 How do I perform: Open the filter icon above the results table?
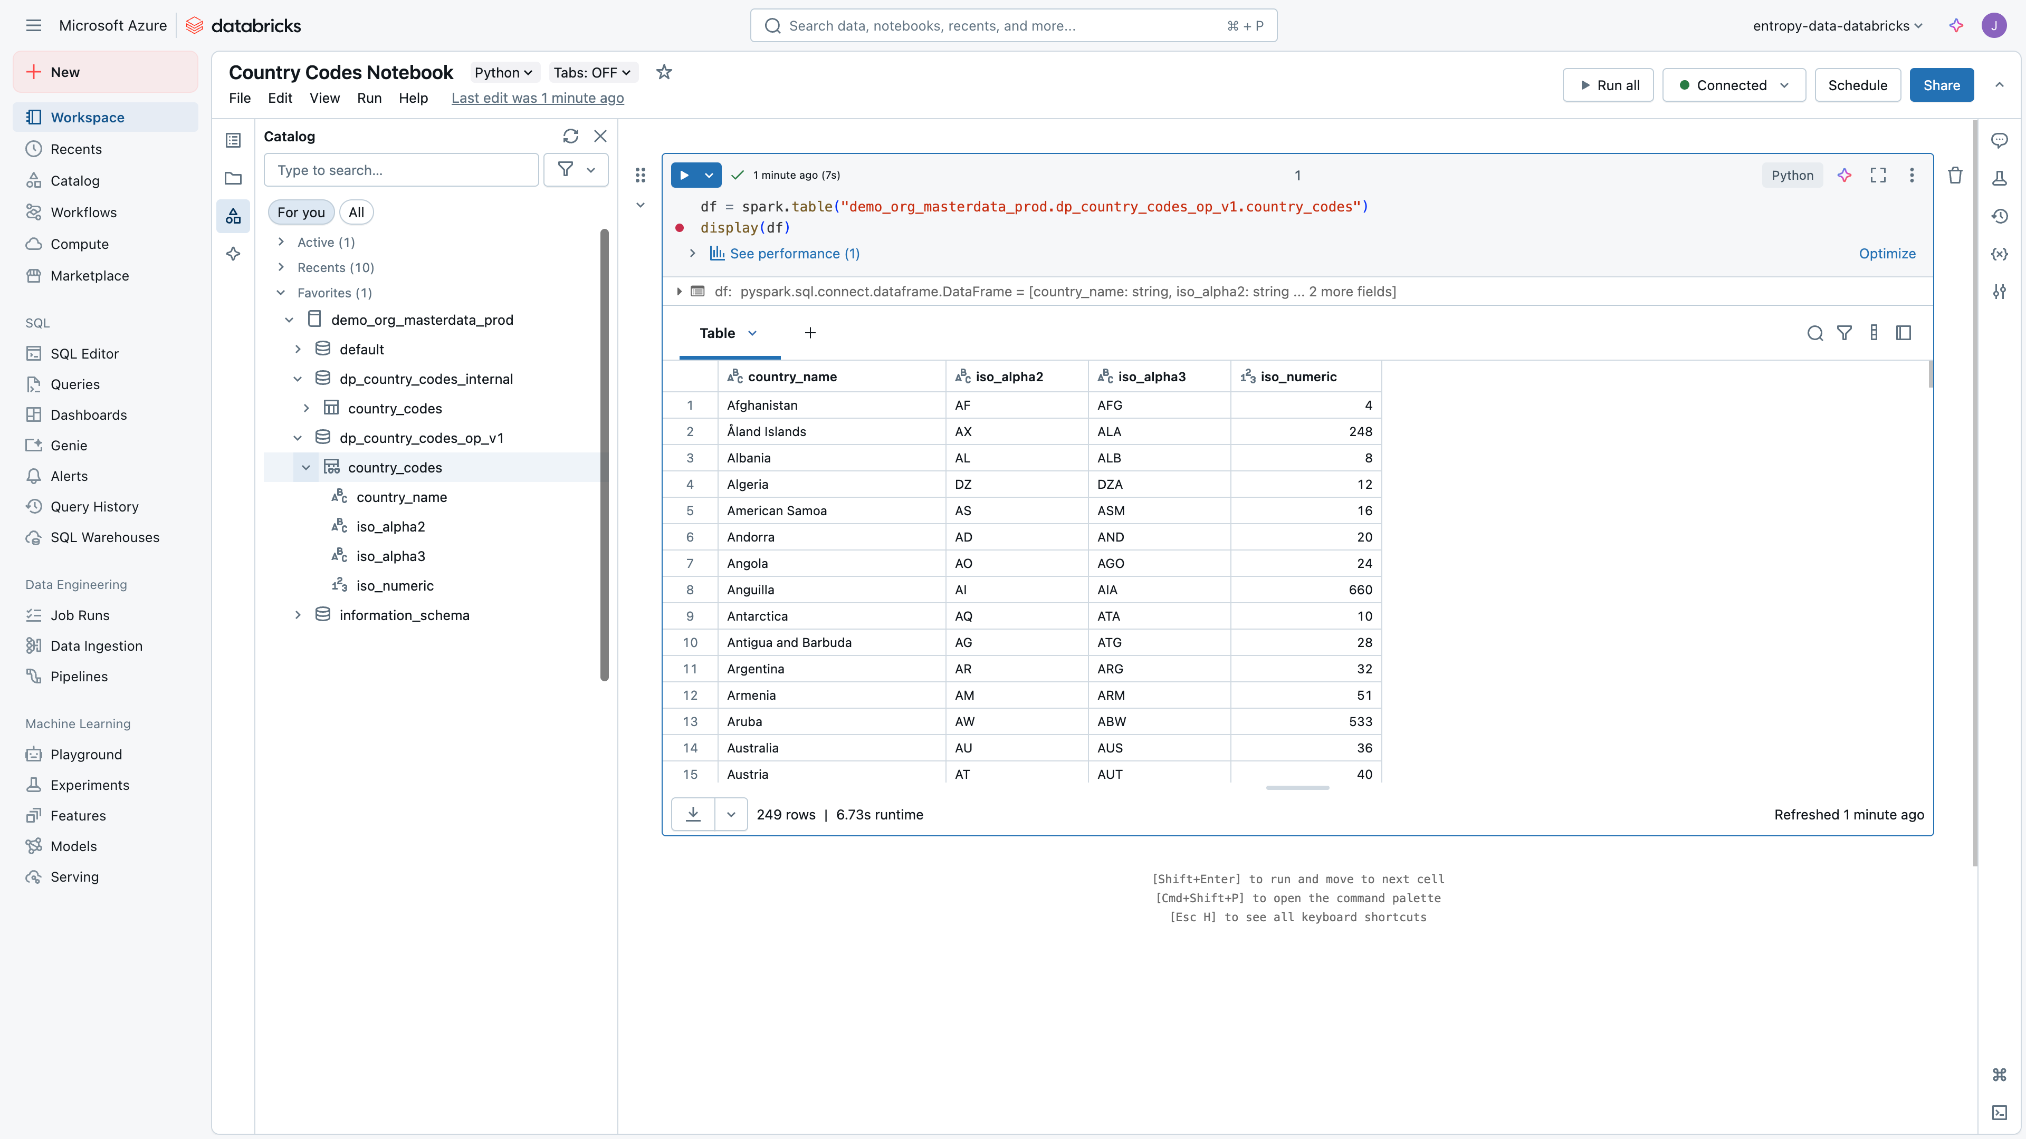1845,333
